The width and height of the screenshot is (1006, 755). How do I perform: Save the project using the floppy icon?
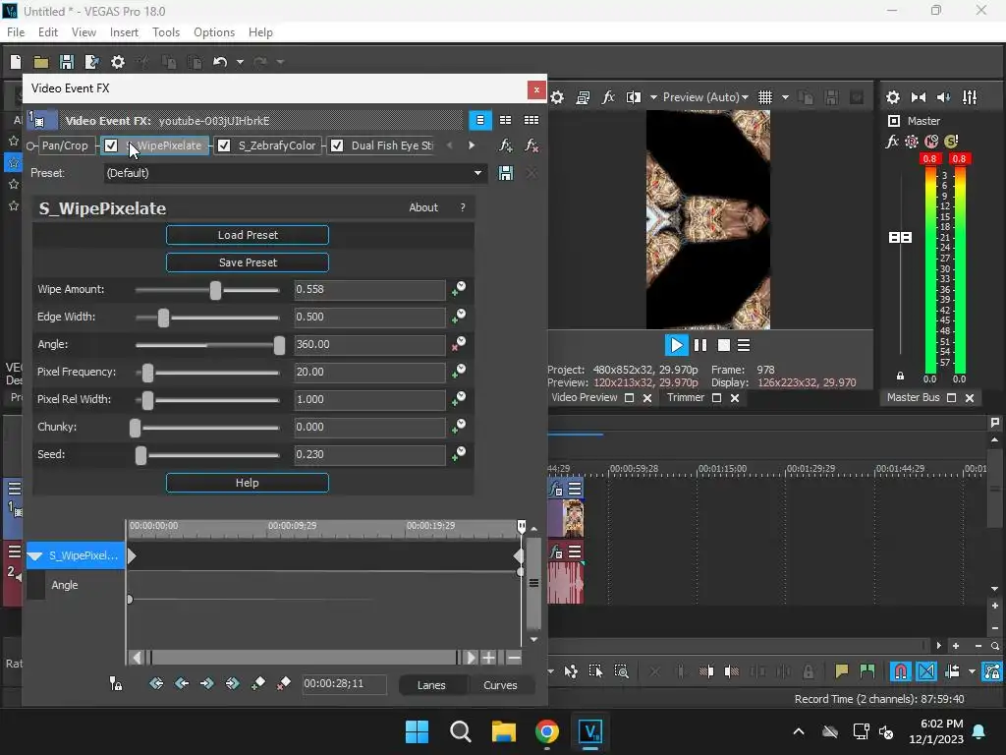66,62
